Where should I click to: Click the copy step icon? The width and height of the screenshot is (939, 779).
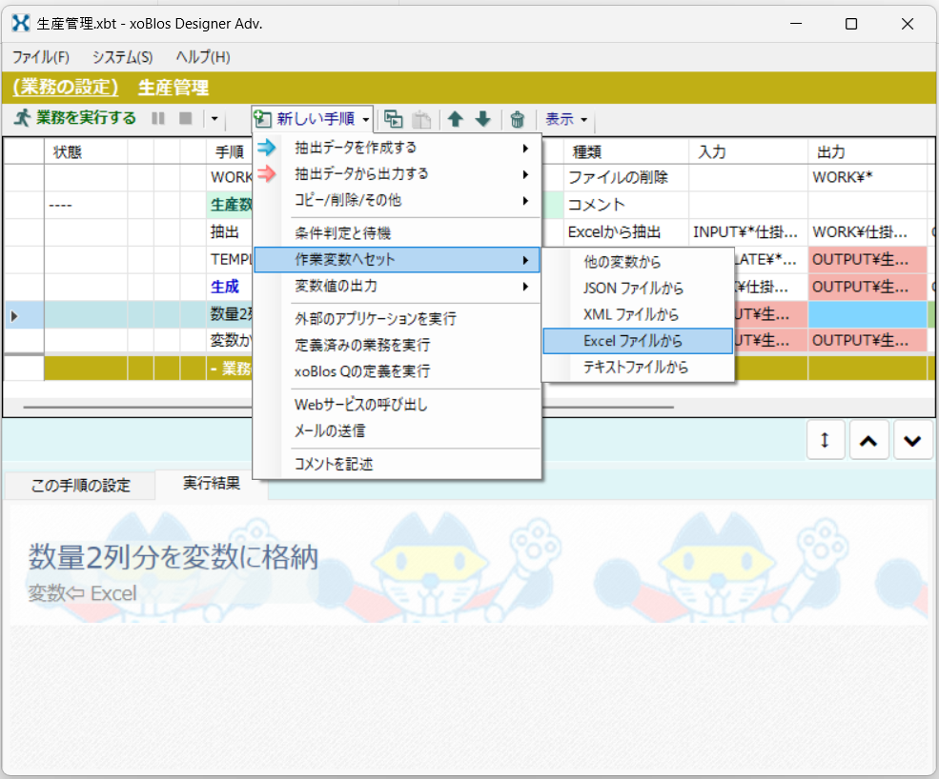click(x=394, y=119)
